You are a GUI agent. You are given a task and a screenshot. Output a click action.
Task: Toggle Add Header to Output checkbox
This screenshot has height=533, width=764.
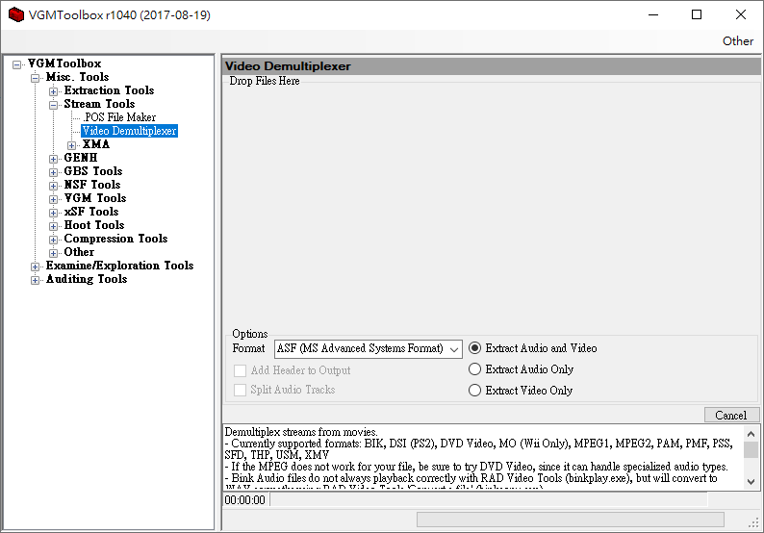coord(292,370)
